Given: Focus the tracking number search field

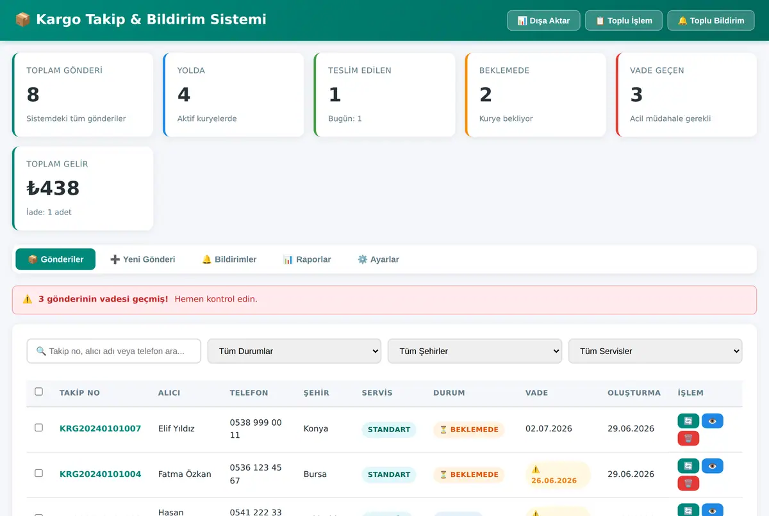Looking at the screenshot, I should coord(114,351).
